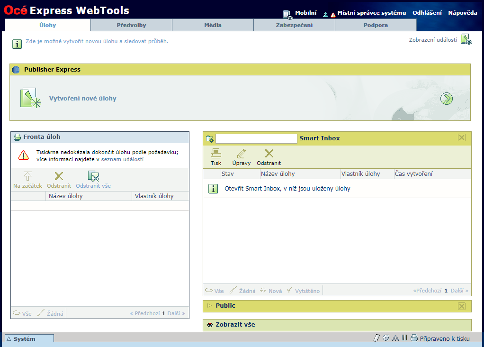Click the new Smart Inbox folder icon

210,139
